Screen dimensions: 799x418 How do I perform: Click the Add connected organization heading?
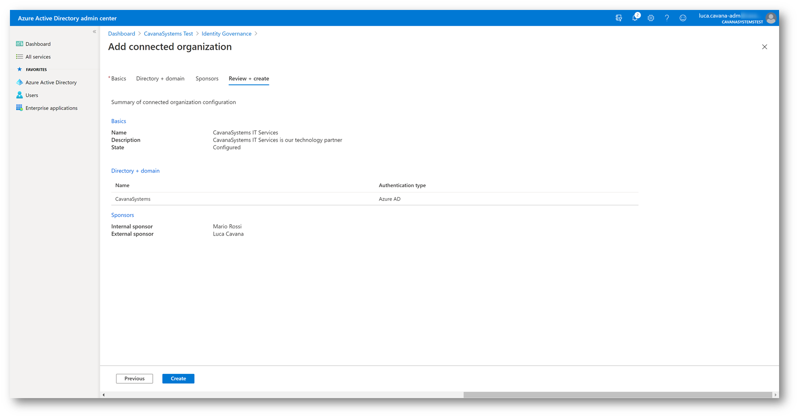(x=170, y=47)
